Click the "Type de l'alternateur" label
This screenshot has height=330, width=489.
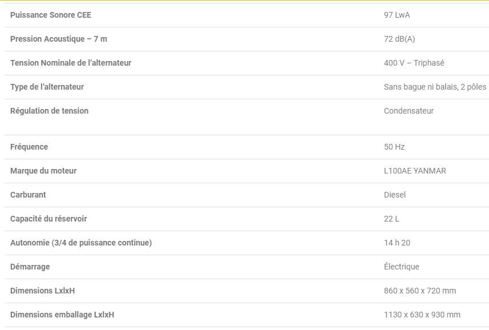[47, 87]
